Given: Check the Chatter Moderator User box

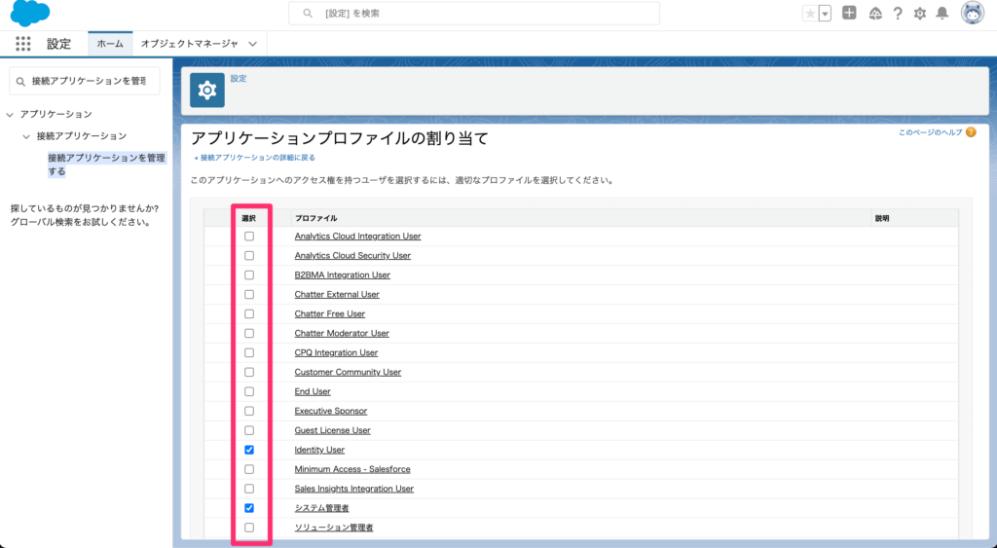Looking at the screenshot, I should click(249, 333).
